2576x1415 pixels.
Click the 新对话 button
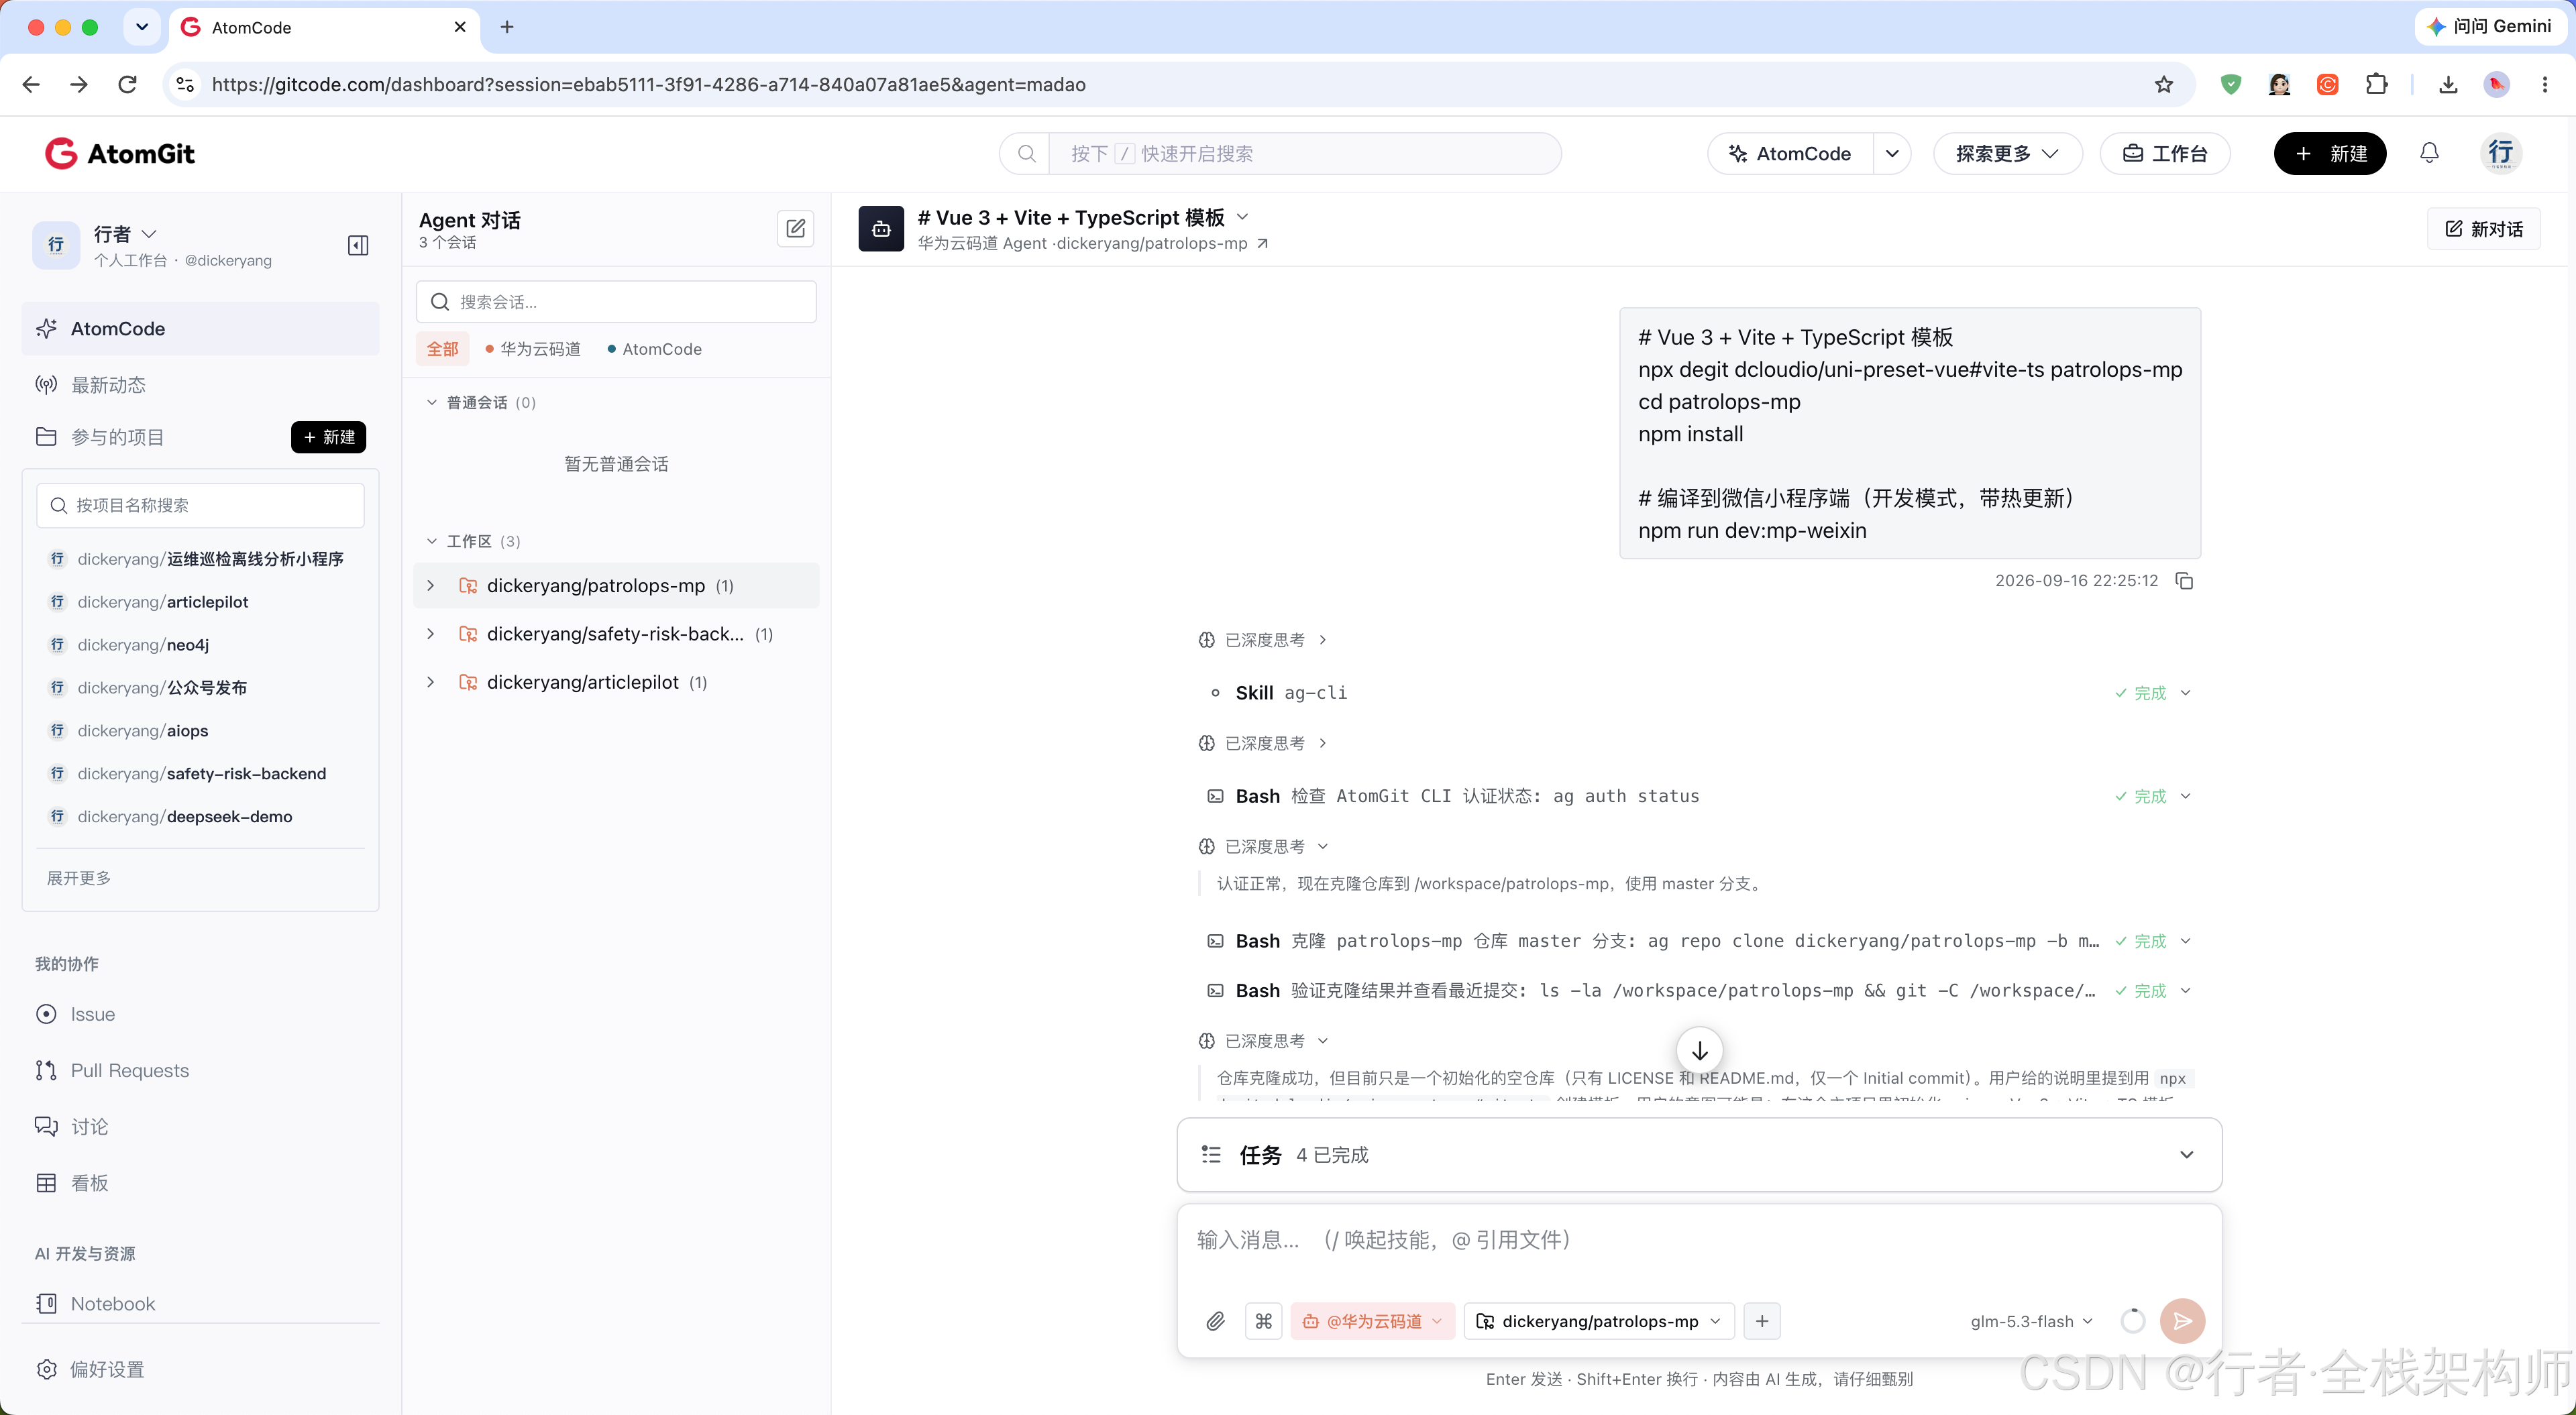2484,229
